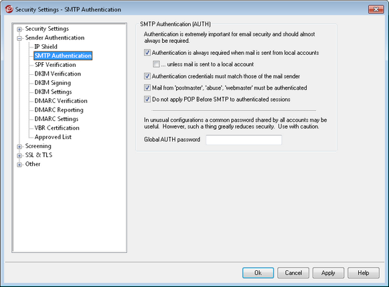Expand the SSL & TLS node
This screenshot has width=389, height=287.
(19, 156)
